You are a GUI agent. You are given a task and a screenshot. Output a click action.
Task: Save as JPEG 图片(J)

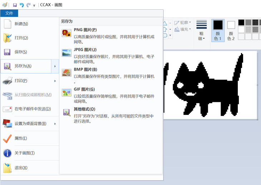click(111, 55)
